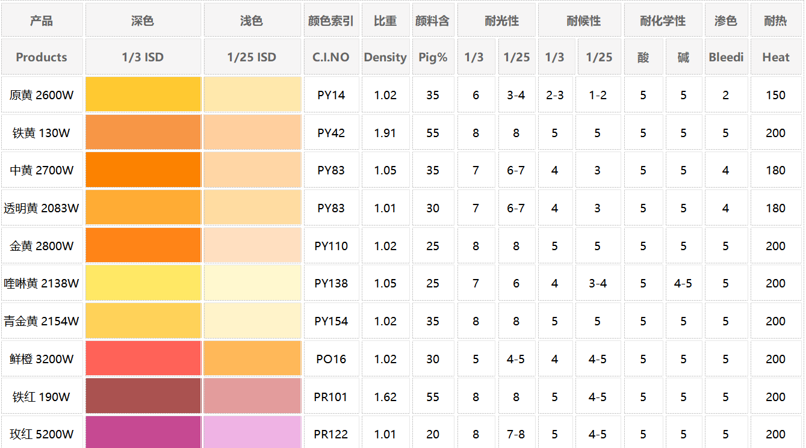806x448 pixels.
Task: Click the Heat subheader cell
Action: [x=776, y=57]
